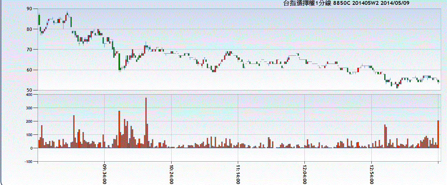Click the tallest volume bar near 375
The width and height of the screenshot is (447, 185).
pyautogui.click(x=146, y=123)
